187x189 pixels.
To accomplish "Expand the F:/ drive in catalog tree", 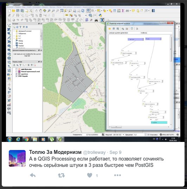I will tap(14, 38).
